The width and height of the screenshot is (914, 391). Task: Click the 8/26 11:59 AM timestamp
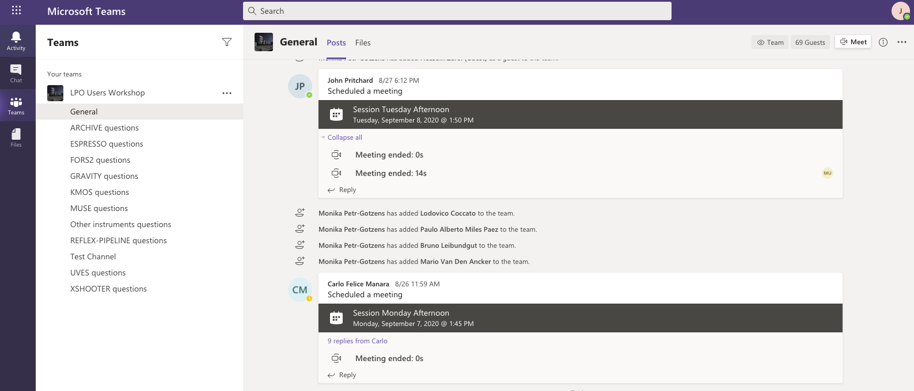pos(418,284)
